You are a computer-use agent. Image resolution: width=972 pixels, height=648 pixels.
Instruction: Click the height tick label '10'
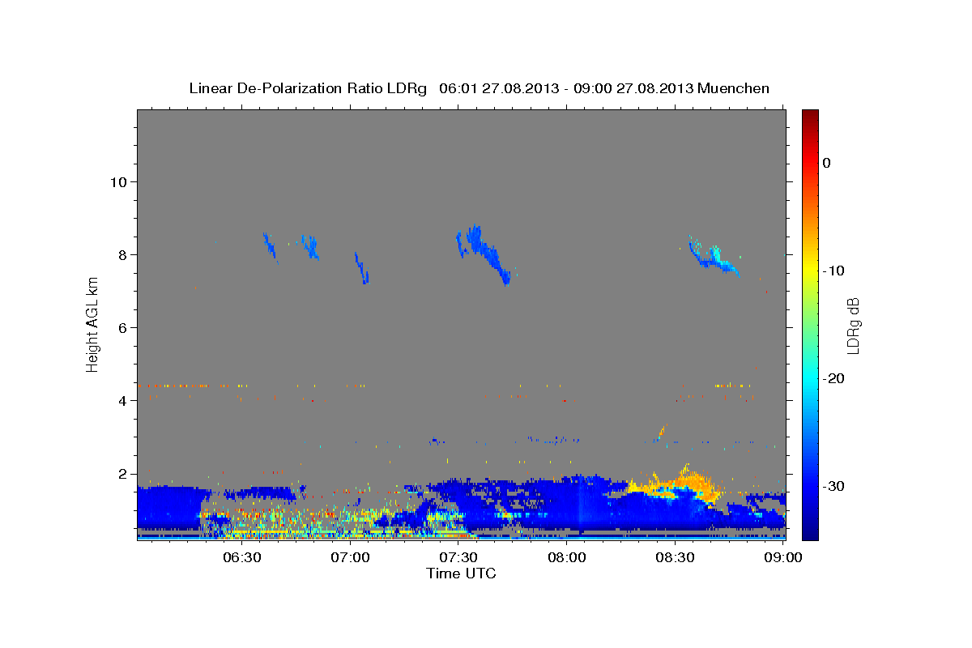click(x=117, y=181)
